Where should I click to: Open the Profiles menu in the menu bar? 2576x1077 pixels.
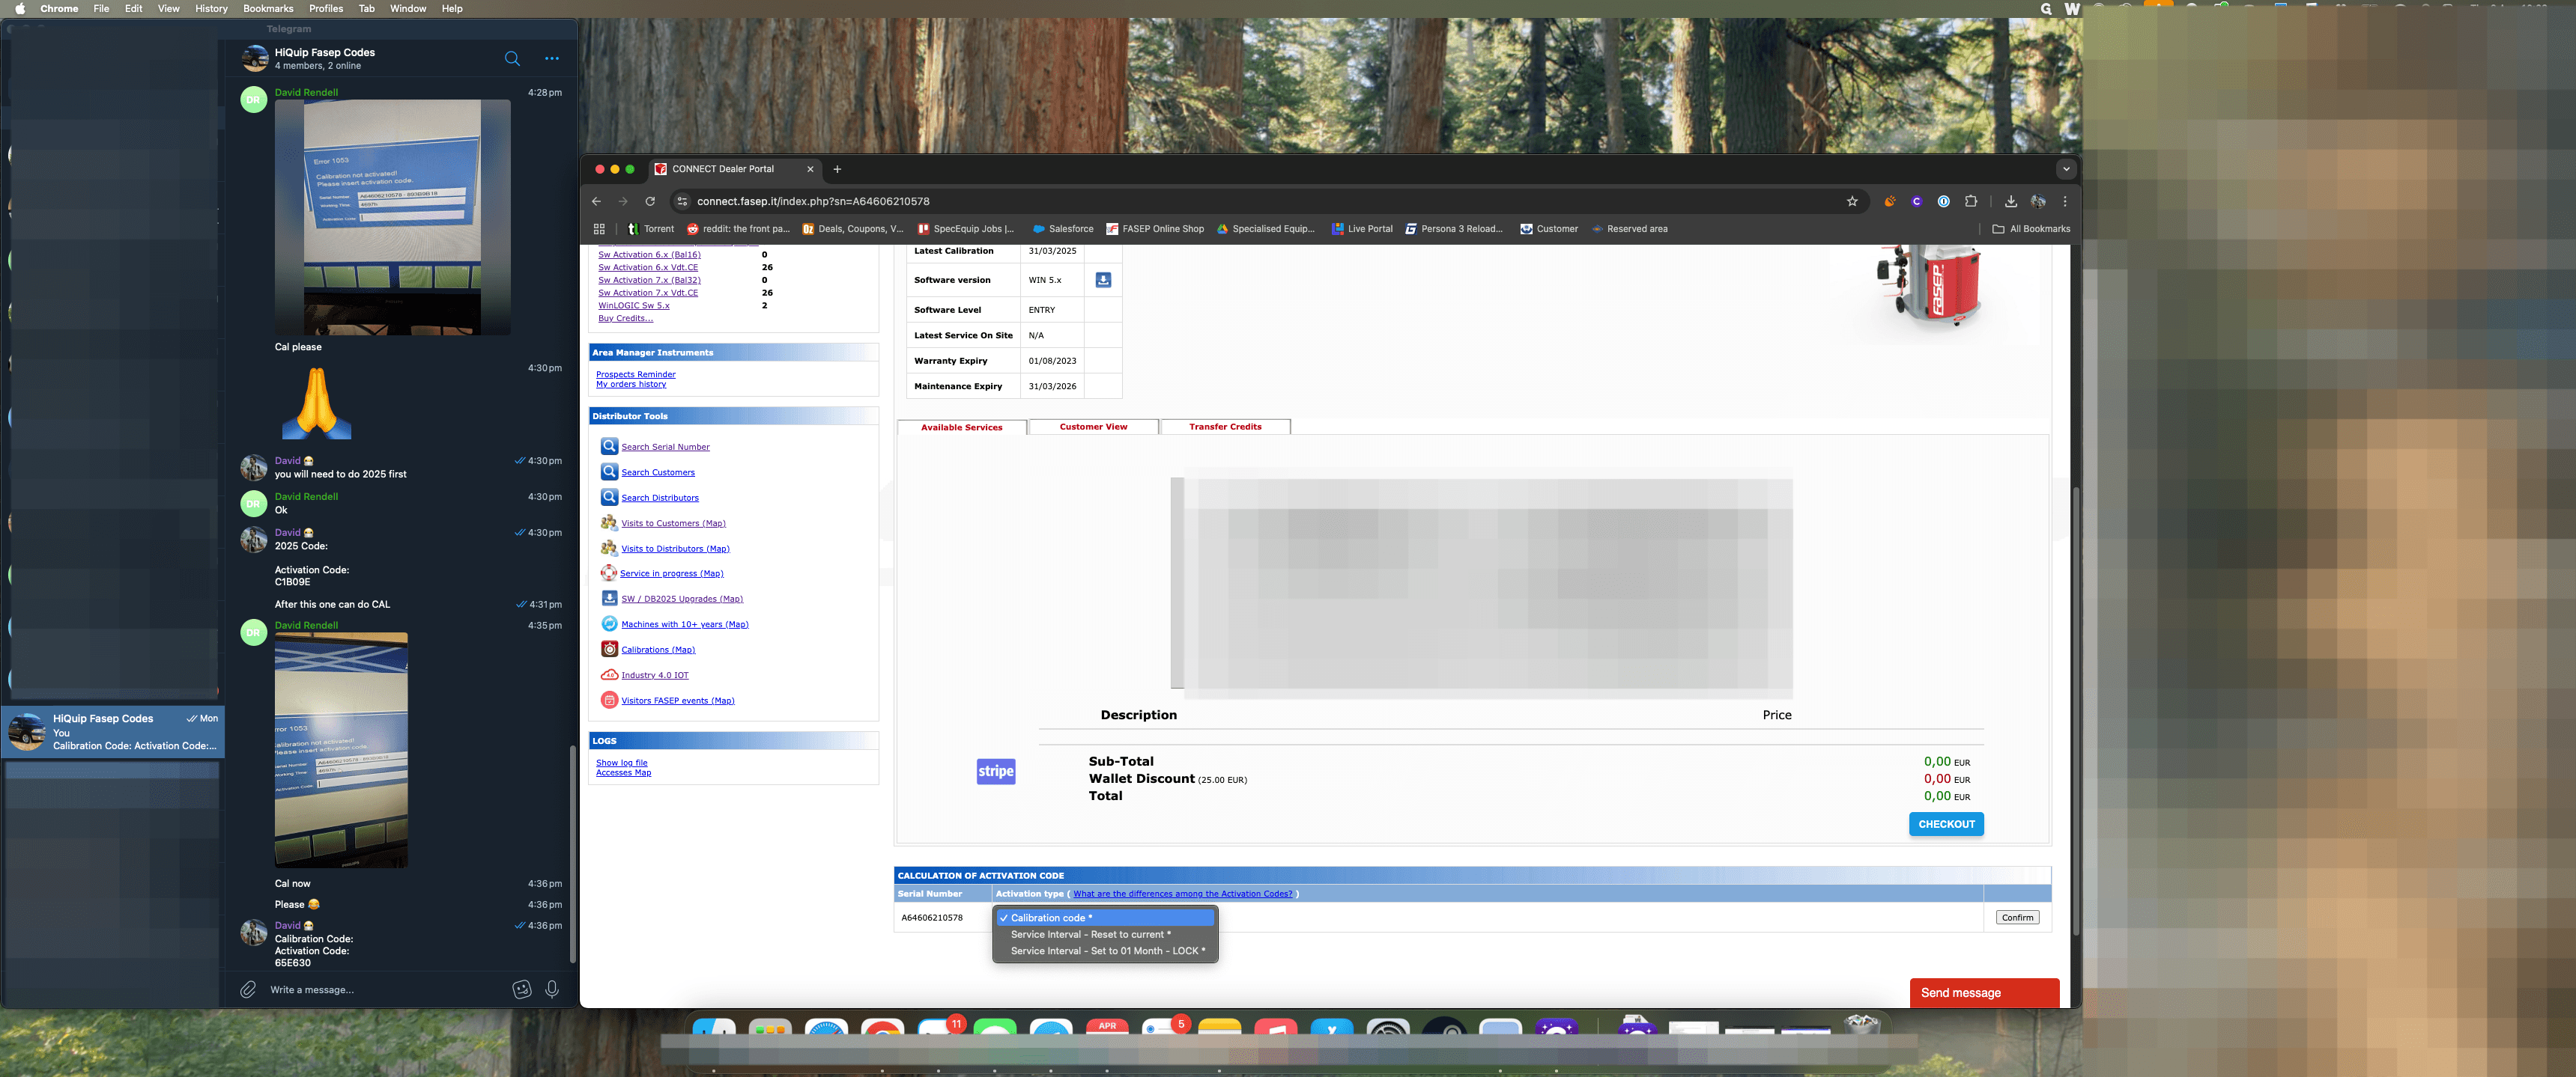pyautogui.click(x=326, y=8)
